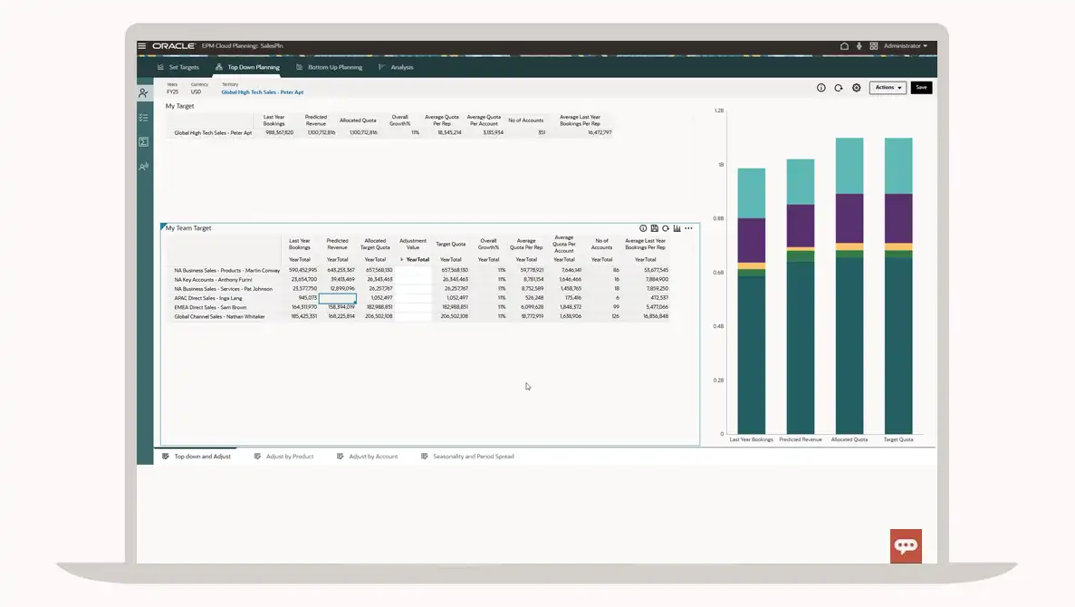Expand the Administrator user menu
Image resolution: width=1075 pixels, height=607 pixels.
tap(905, 46)
